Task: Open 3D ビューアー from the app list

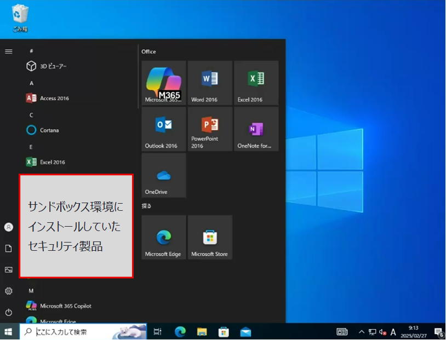Action: pyautogui.click(x=53, y=66)
